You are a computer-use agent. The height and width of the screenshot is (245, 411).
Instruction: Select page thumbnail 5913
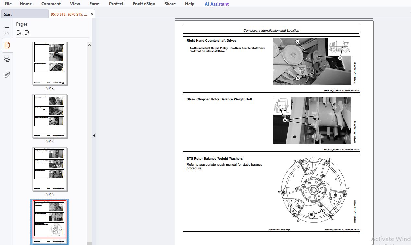[50, 63]
